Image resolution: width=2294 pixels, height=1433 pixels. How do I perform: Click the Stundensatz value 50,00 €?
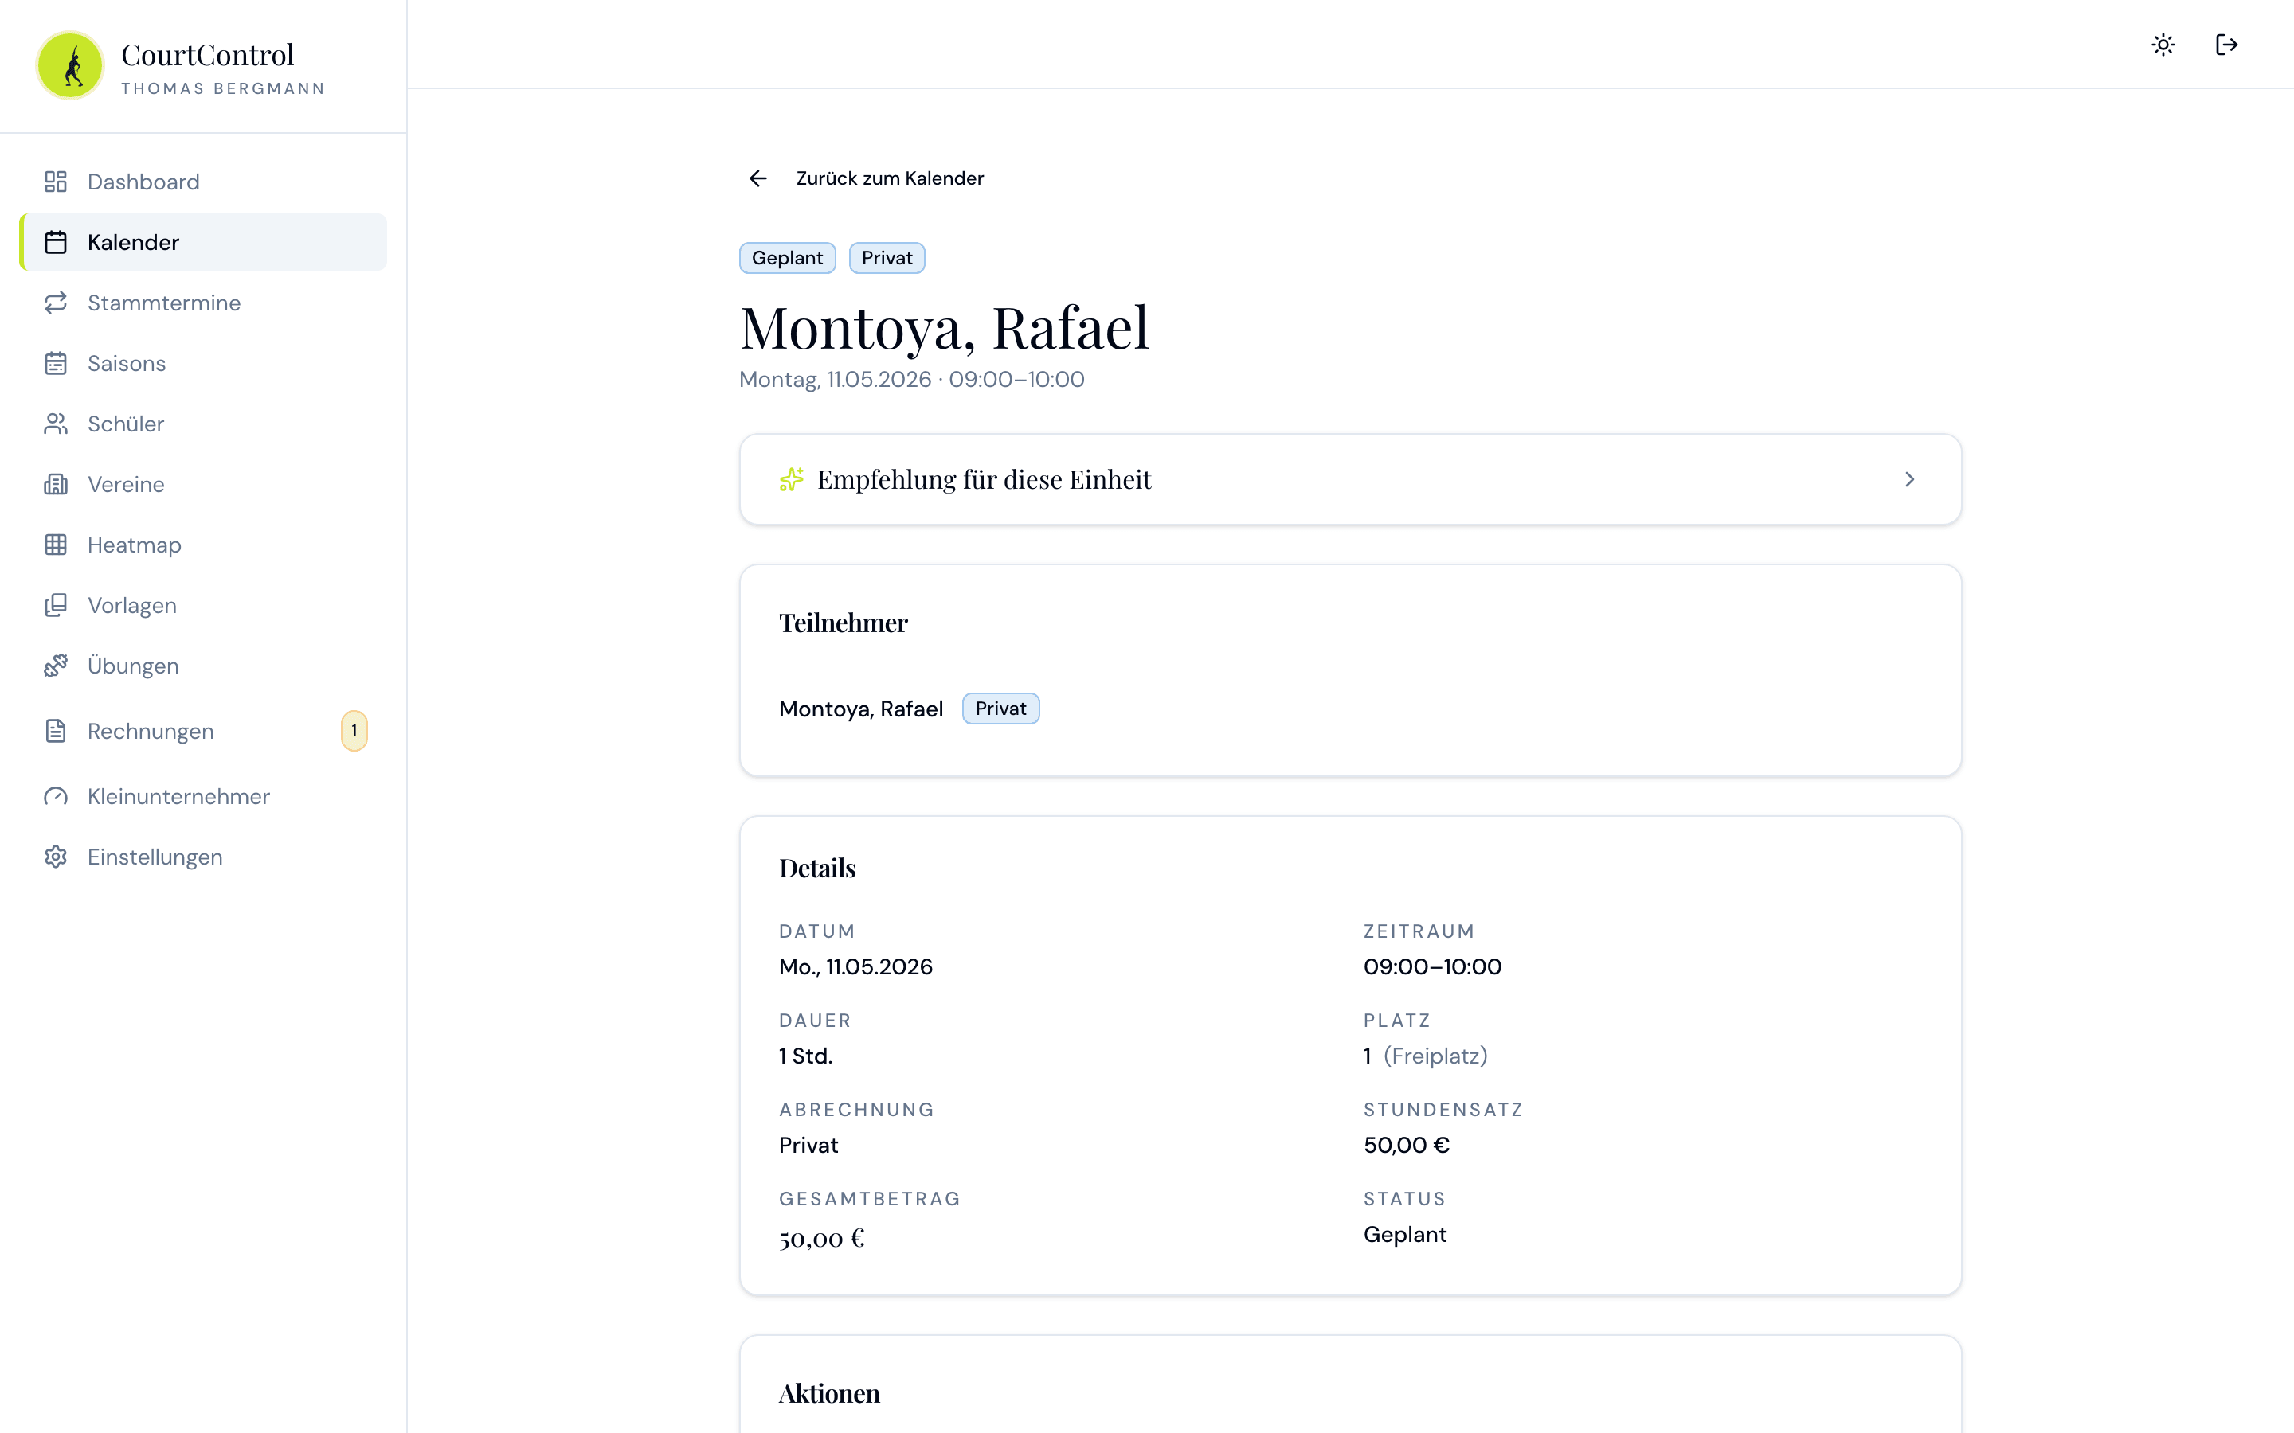(x=1407, y=1145)
